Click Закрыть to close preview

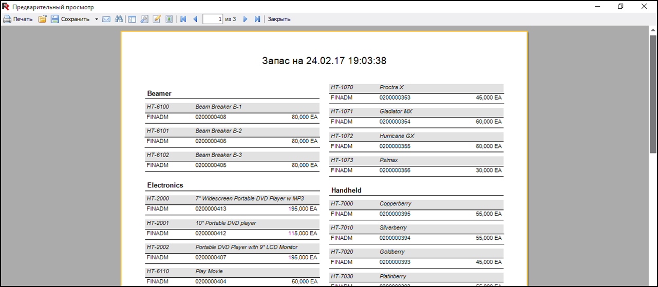[x=279, y=19]
